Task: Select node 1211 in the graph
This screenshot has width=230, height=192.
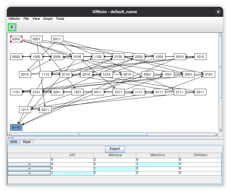Action: (25, 110)
